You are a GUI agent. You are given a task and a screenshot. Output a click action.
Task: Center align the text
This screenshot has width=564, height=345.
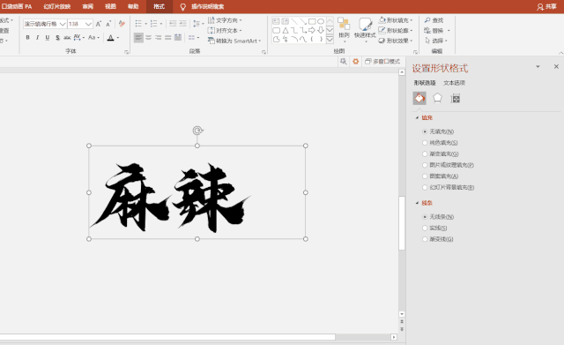point(149,37)
